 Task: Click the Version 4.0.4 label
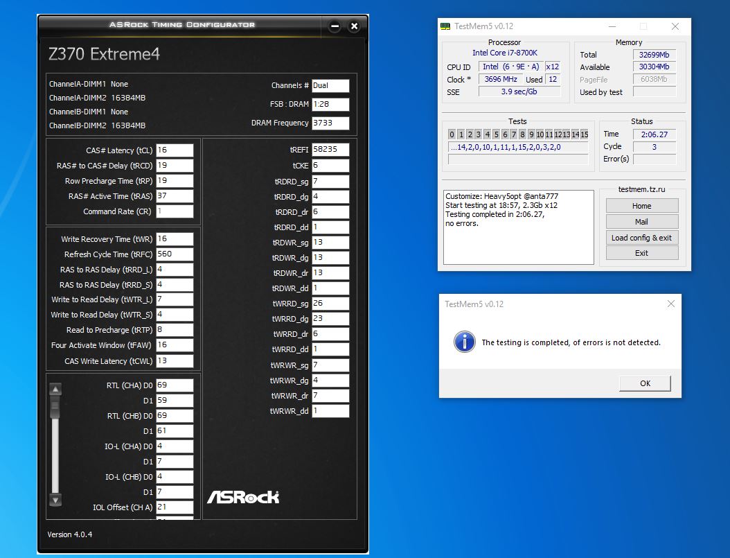click(70, 534)
